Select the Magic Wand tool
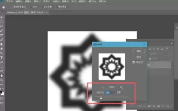This screenshot has height=111, width=178. pos(2,31)
